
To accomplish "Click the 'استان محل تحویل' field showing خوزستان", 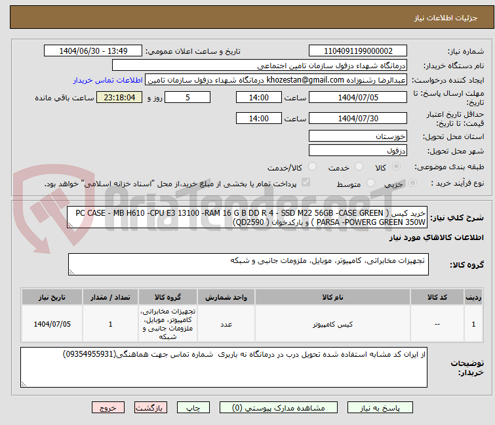I will pos(359,136).
